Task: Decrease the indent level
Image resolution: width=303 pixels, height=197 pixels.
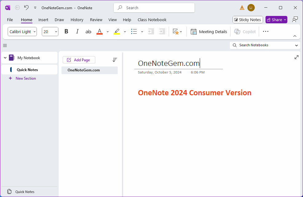Action: (151, 31)
